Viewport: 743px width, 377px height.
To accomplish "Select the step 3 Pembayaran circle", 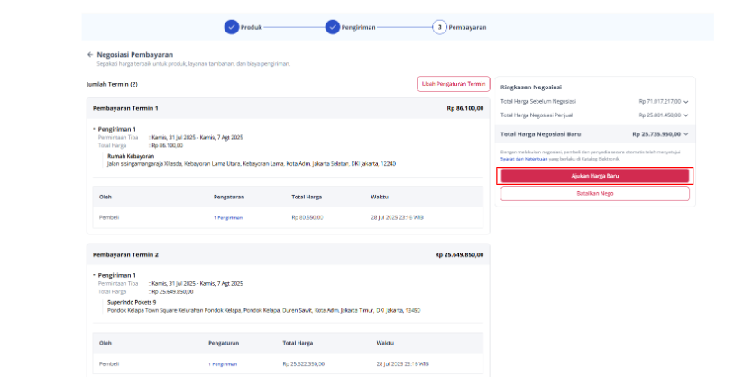I will coord(439,27).
